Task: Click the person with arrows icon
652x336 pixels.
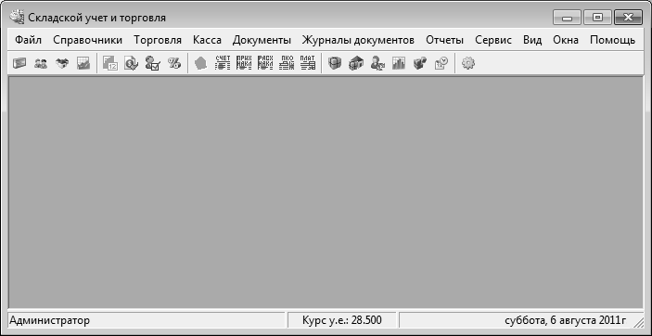Action: [377, 64]
